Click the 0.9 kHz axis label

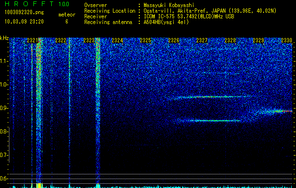[4, 108]
